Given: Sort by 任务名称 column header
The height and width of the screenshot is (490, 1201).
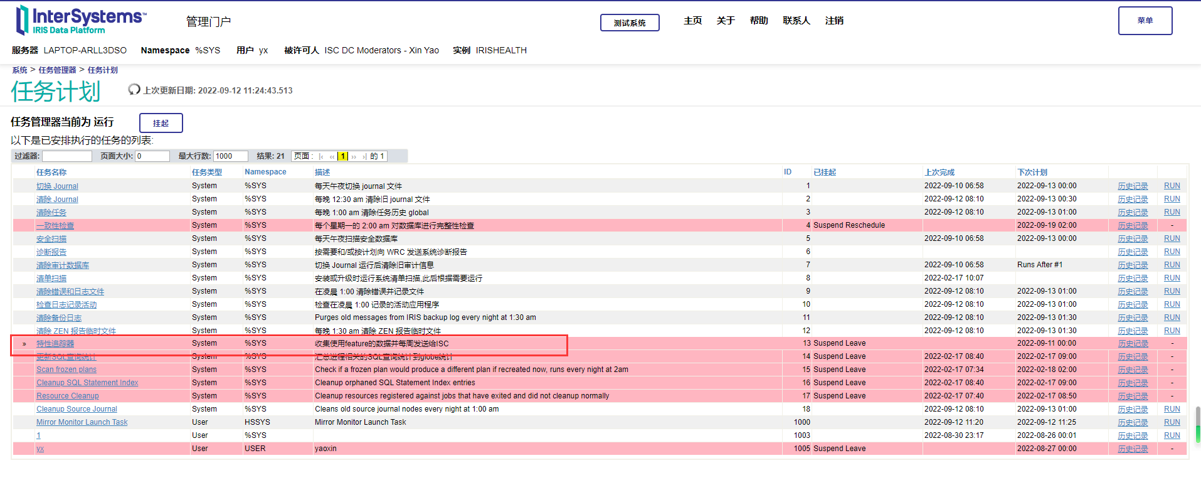Looking at the screenshot, I should coord(51,172).
